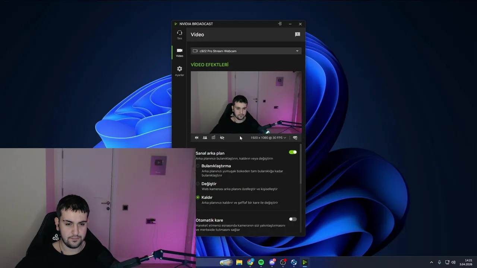
Task: Click the Sanal arka plan label
Action: (x=210, y=153)
